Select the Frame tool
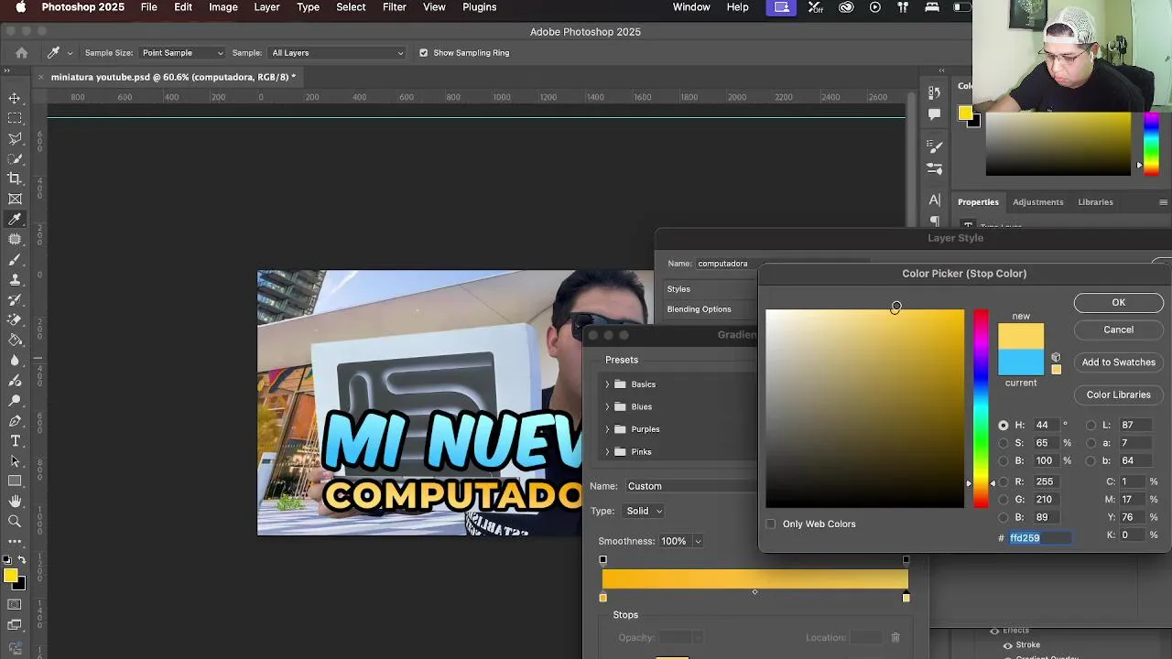1172x659 pixels. coord(15,199)
